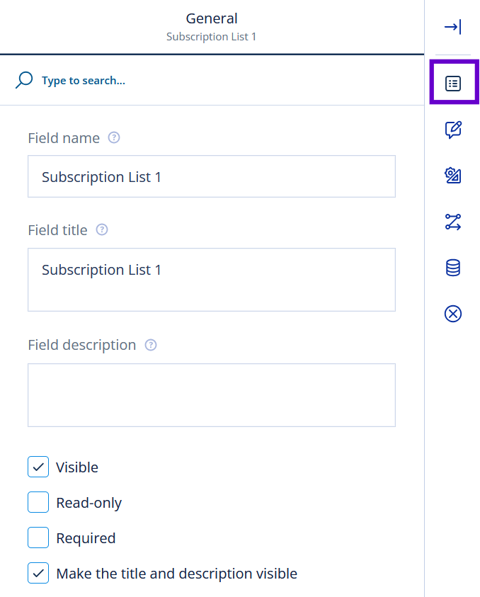This screenshot has height=597, width=480.
Task: Uncheck the Visible checkbox
Action: [38, 467]
